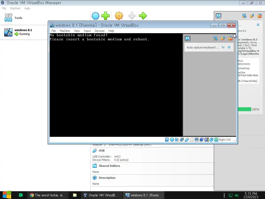The width and height of the screenshot is (265, 199).
Task: Minimize the windows 8.1 VM window
Action: coord(214,25)
